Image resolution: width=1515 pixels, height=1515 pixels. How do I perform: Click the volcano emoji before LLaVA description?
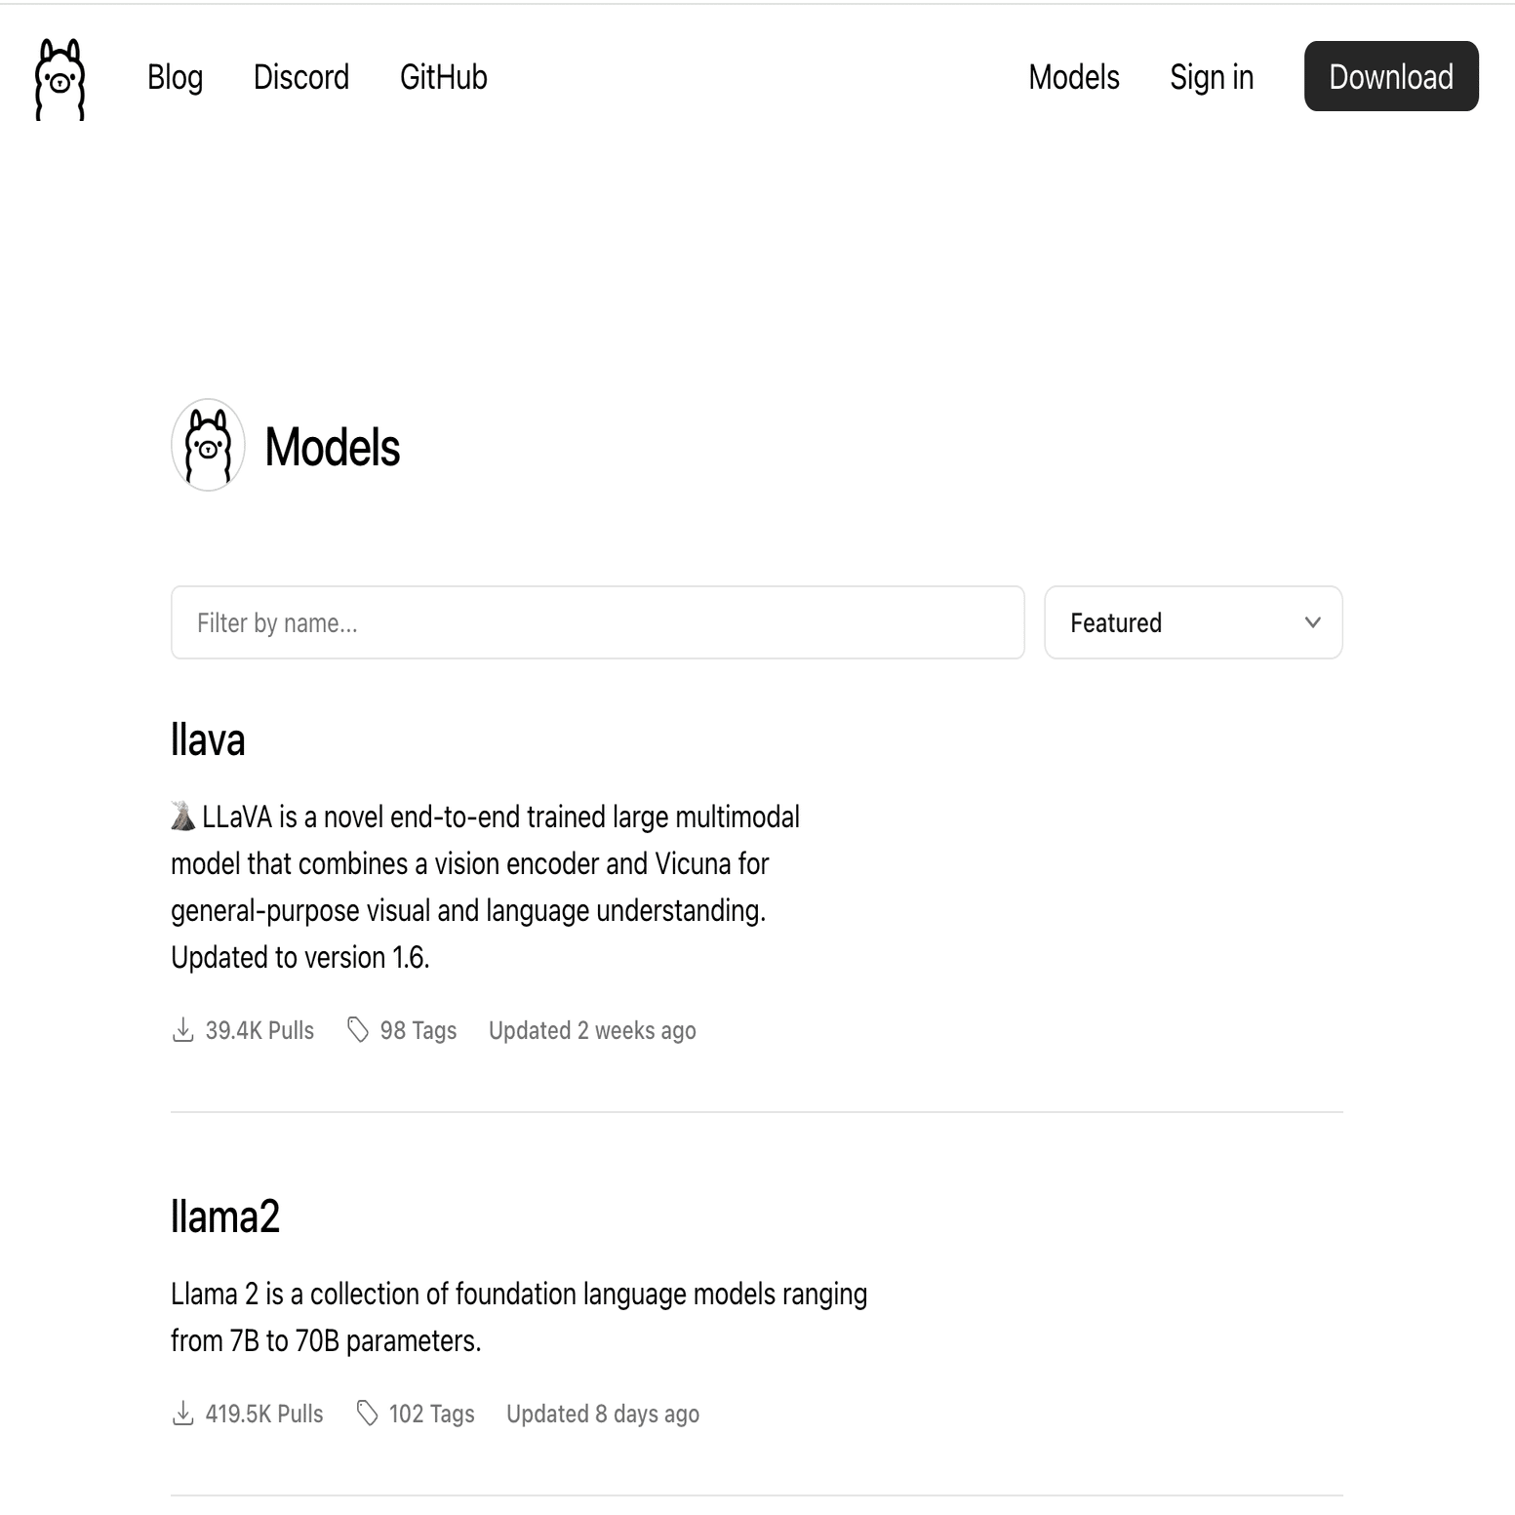[182, 817]
